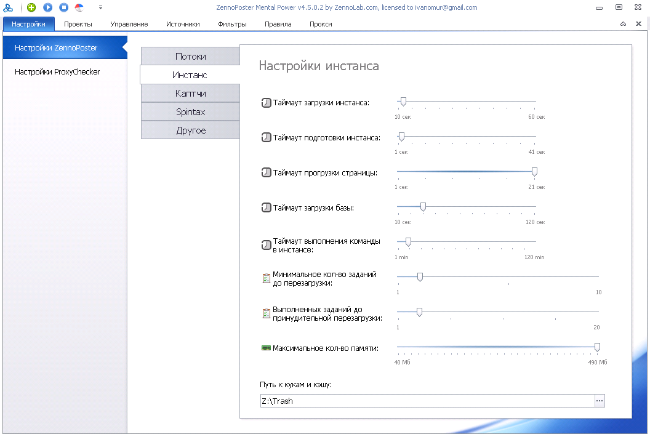Viewport: 650px width, 434px height.
Task: Click the Настройки инстанса heading
Action: 319,66
